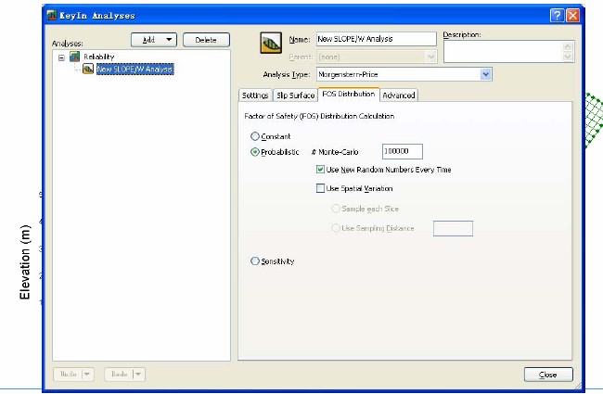This screenshot has width=603, height=394.
Task: Select the Sensitivity radio option
Action: coord(254,261)
